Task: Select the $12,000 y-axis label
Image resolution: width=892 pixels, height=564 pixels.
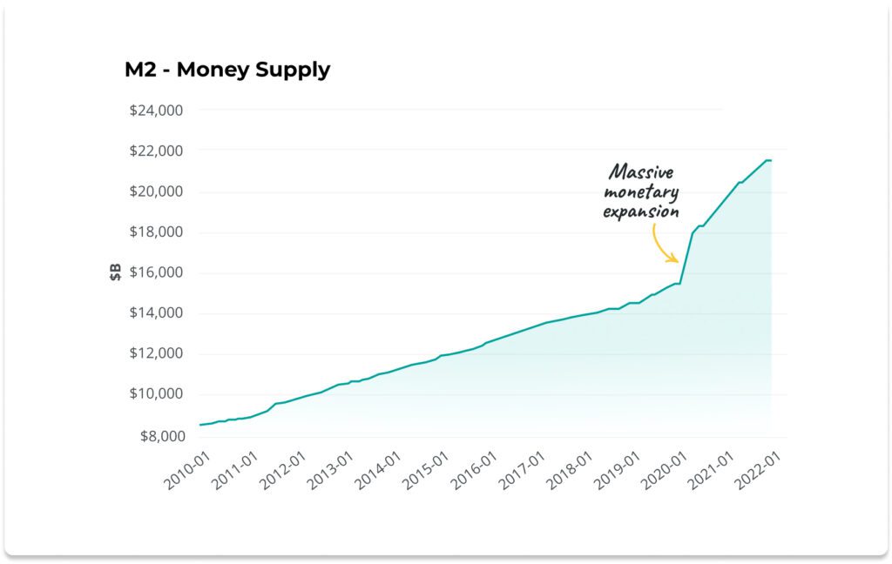Action: coord(158,353)
